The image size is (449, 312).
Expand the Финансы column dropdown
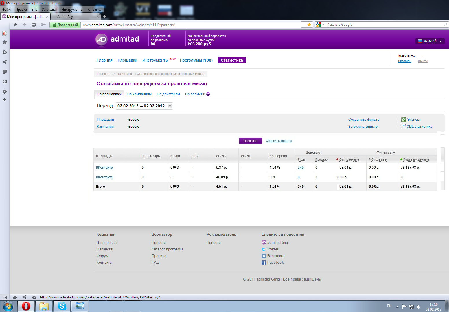(386, 153)
